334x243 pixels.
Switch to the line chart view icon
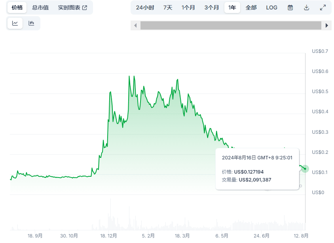pyautogui.click(x=15, y=23)
